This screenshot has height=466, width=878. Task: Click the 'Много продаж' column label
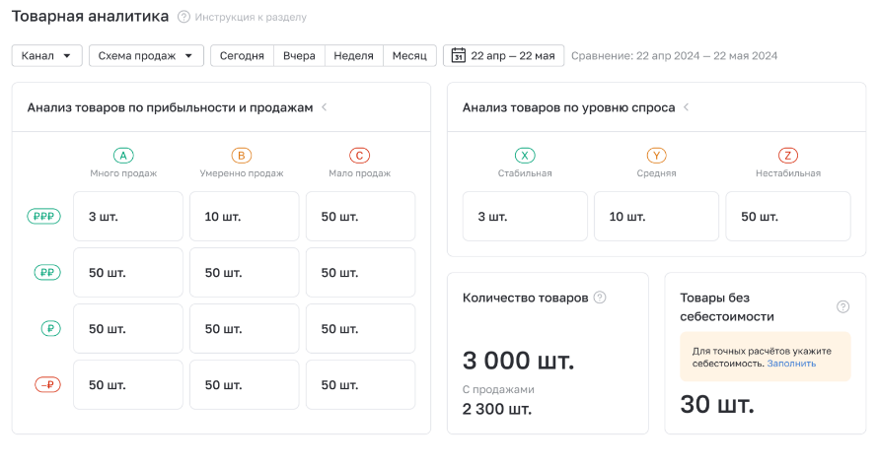tap(123, 173)
